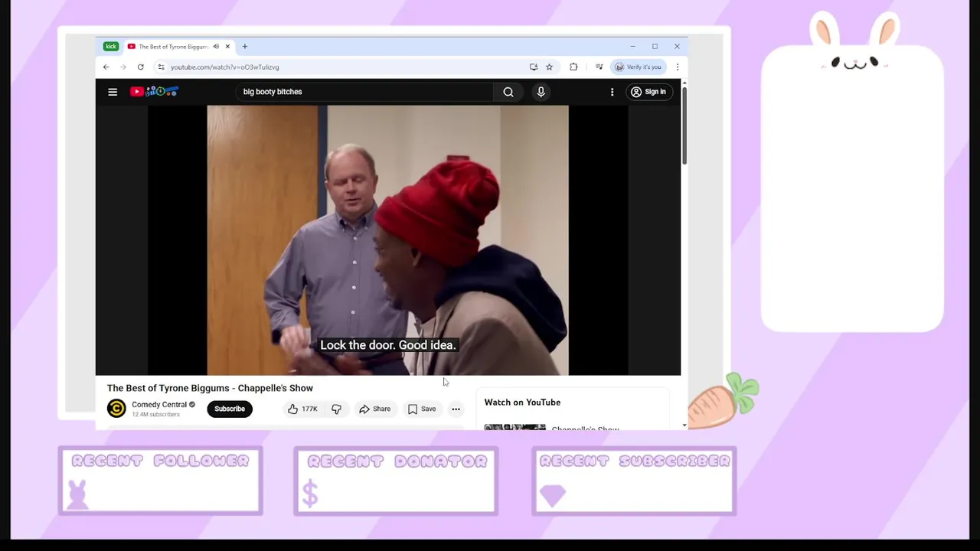Open the pinned Kick tab
980x551 pixels.
coord(111,47)
